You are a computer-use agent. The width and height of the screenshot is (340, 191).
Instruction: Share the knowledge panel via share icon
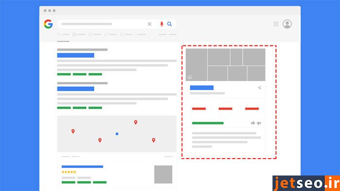point(259,88)
